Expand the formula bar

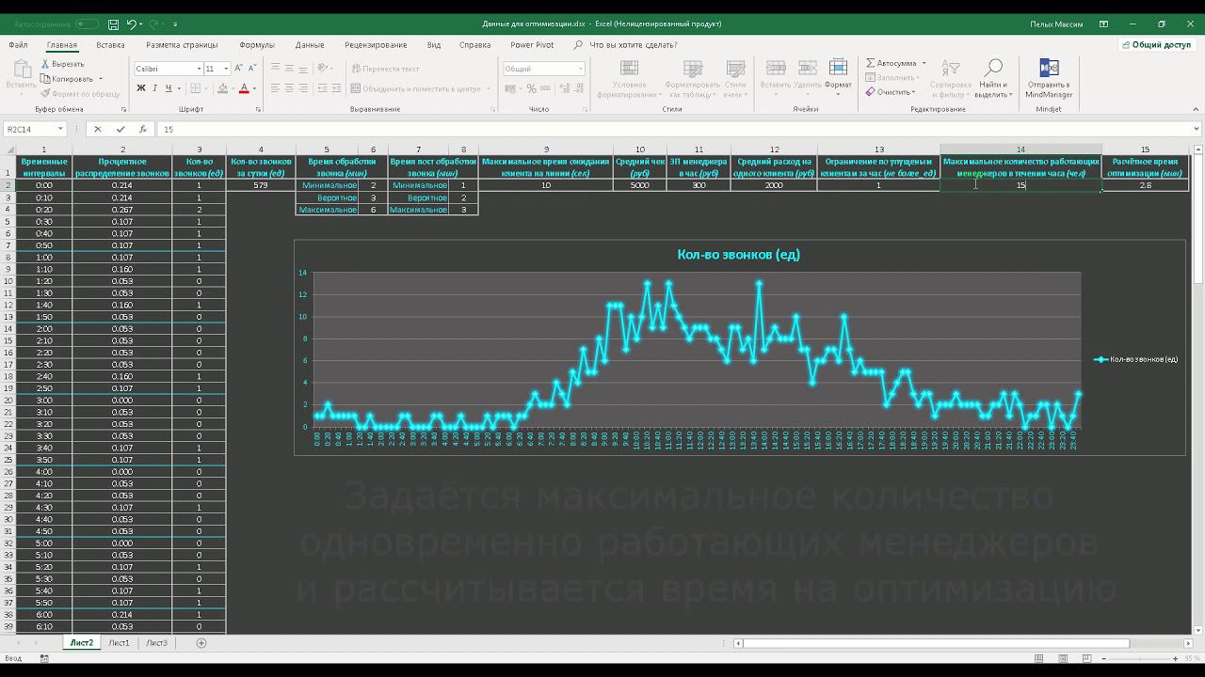1195,130
